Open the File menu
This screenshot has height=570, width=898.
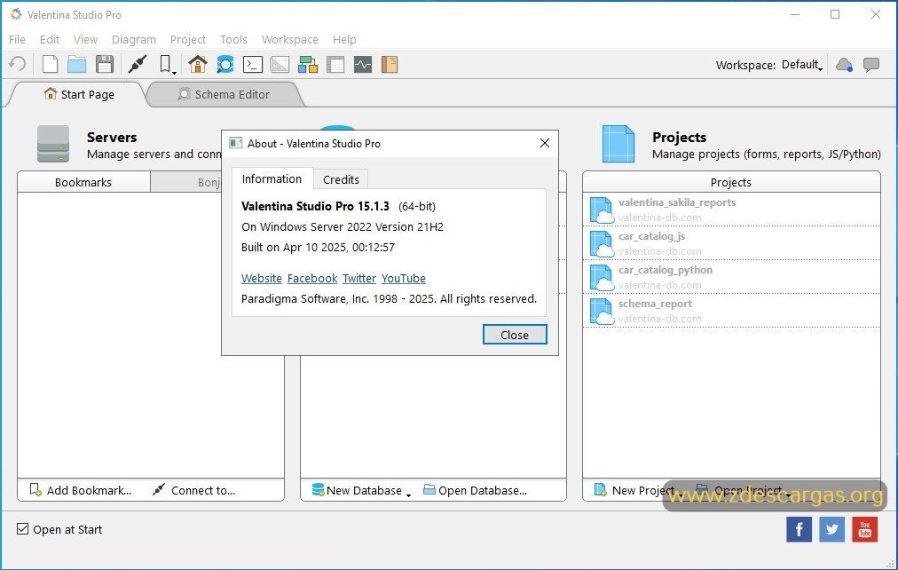17,40
